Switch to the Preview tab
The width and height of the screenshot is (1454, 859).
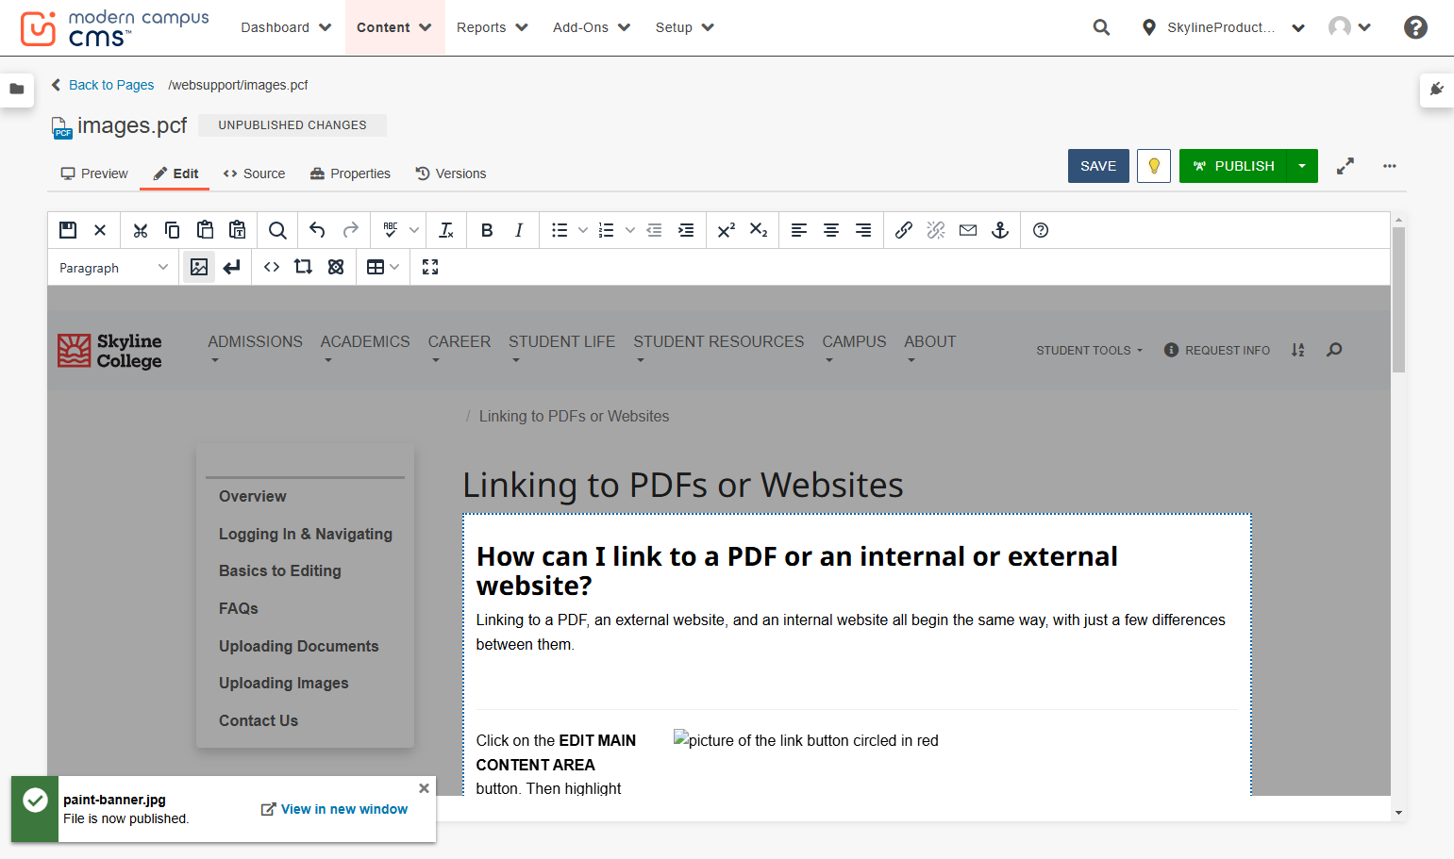pos(94,173)
